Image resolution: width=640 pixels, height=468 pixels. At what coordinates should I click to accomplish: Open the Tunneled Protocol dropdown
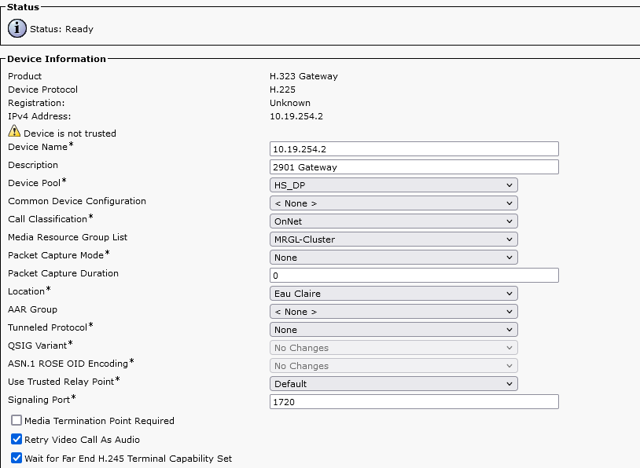point(393,330)
